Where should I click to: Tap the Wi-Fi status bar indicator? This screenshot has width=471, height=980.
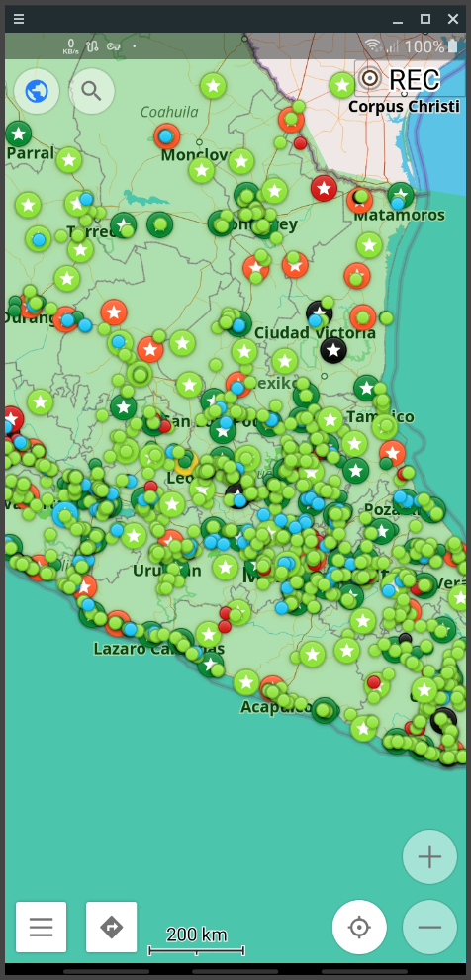point(373,45)
